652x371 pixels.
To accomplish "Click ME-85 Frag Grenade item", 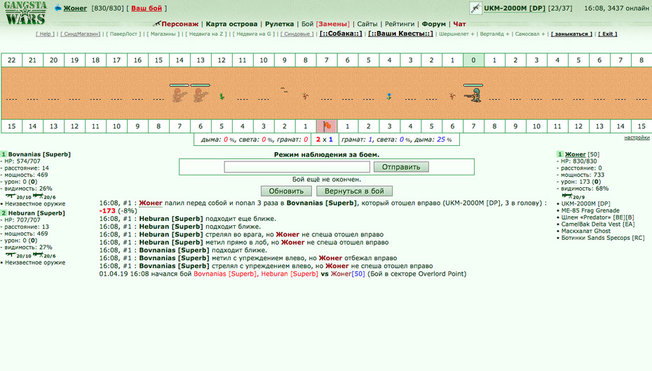I will click(x=590, y=210).
